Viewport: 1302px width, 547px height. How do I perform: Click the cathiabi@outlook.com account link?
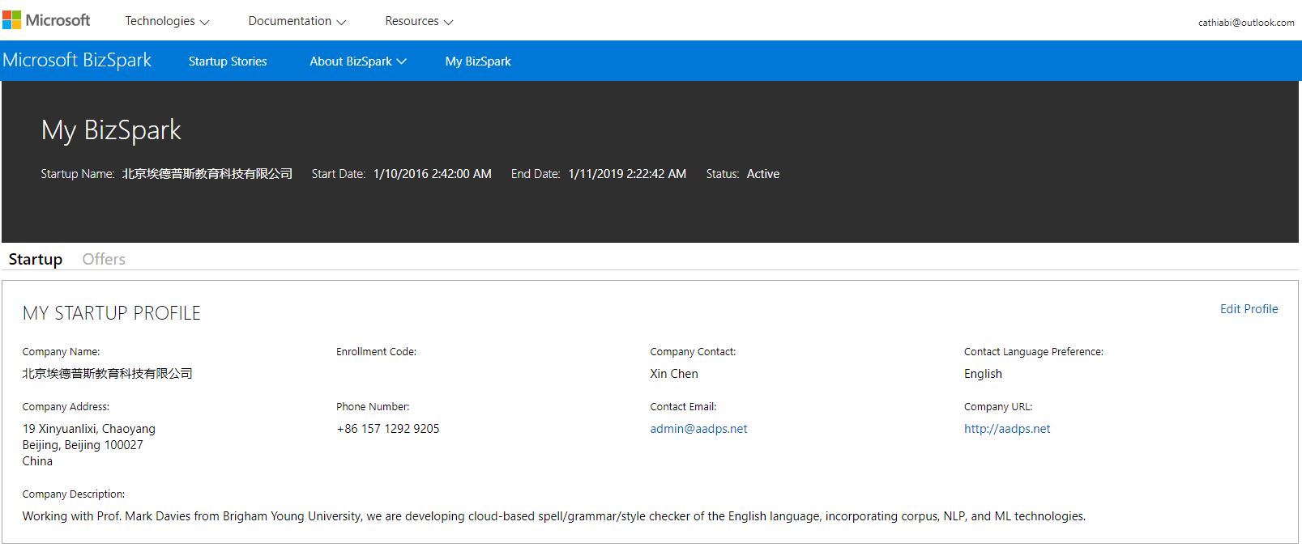tap(1246, 23)
